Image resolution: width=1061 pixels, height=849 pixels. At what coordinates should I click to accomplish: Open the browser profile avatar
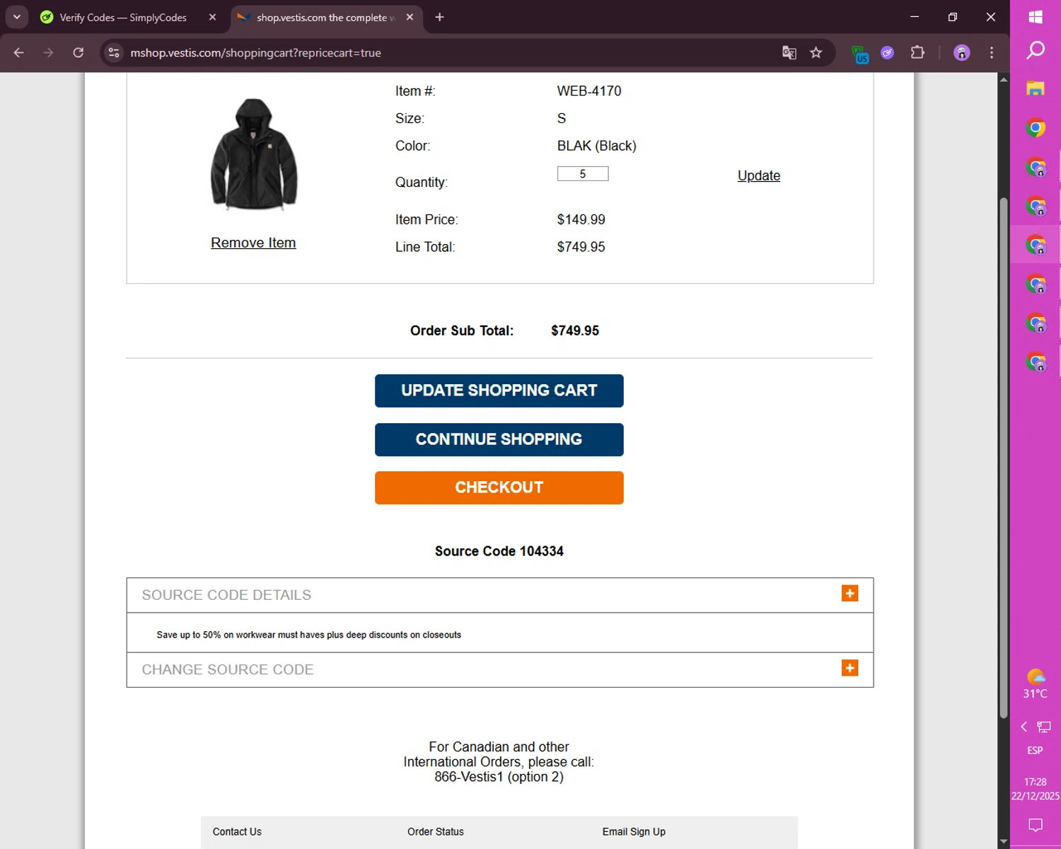pyautogui.click(x=962, y=52)
